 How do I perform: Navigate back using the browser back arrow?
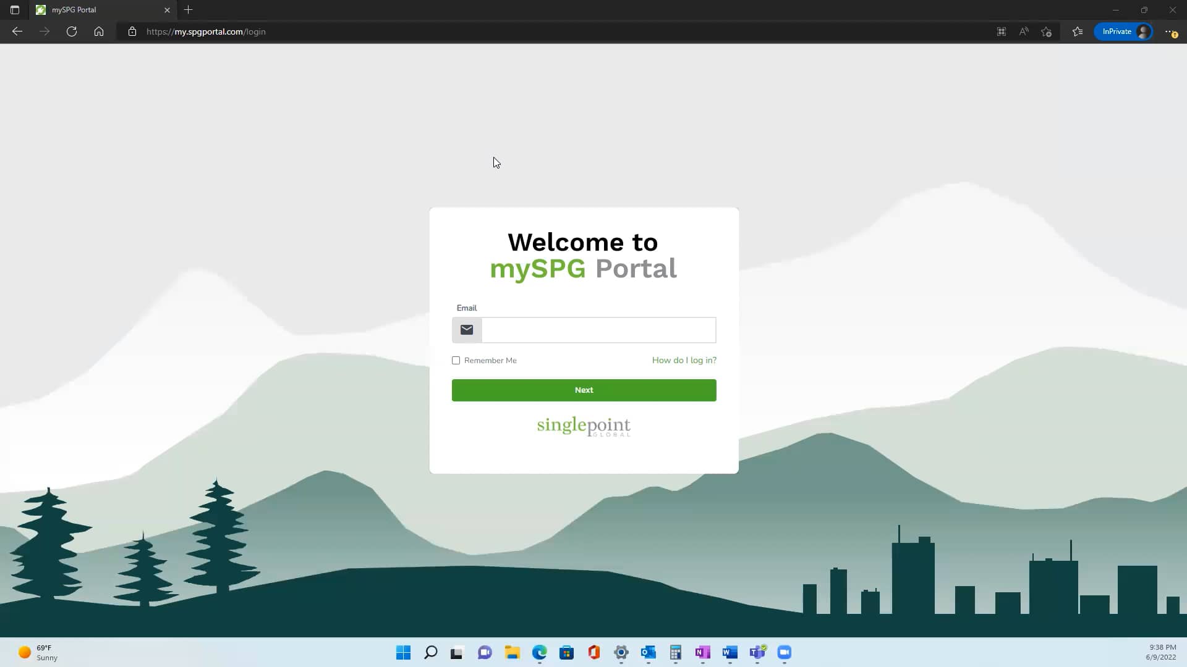[17, 31]
